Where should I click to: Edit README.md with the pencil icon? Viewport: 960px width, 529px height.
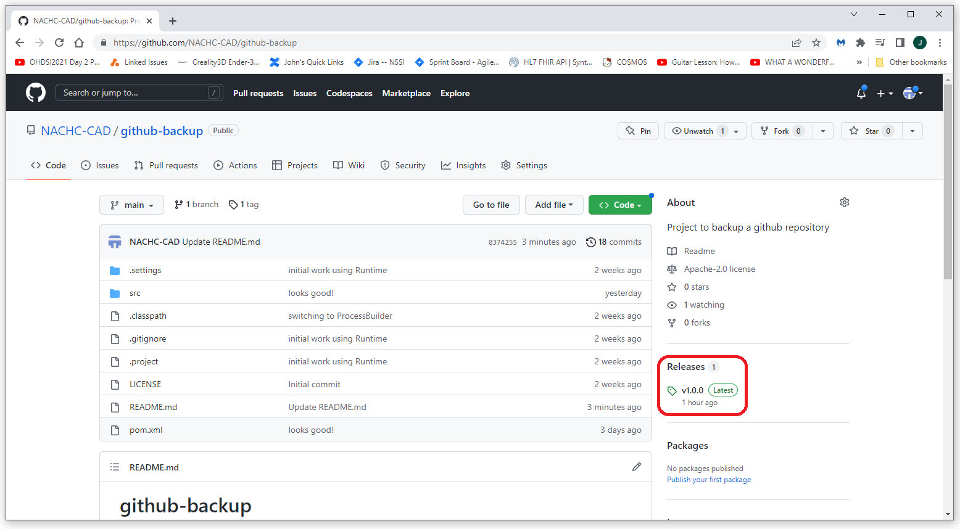tap(637, 467)
